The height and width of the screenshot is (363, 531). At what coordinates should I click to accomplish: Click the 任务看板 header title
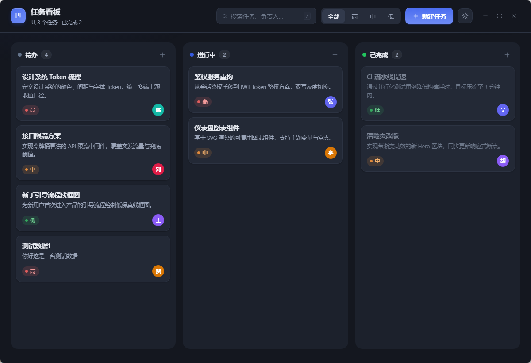tap(46, 12)
